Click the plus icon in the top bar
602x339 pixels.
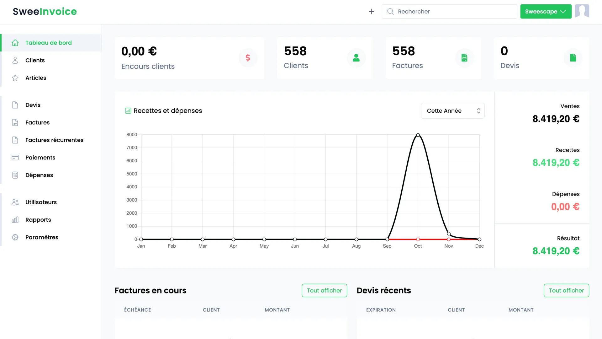pyautogui.click(x=371, y=11)
